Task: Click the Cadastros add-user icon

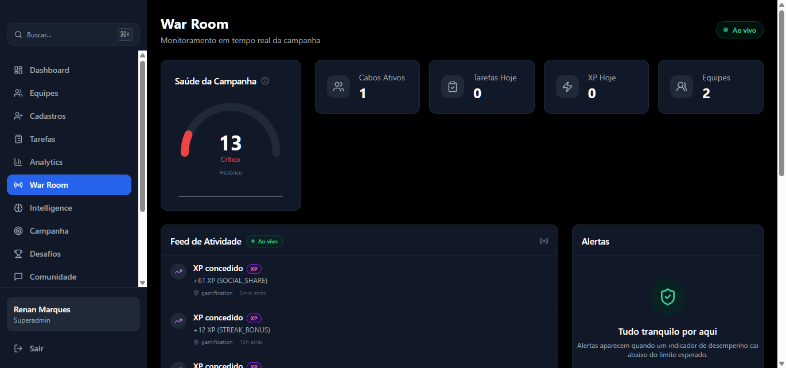Action: coord(18,116)
